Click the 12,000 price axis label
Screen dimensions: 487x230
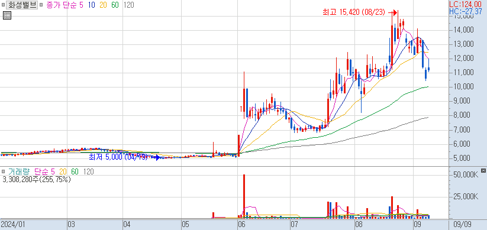click(463, 59)
